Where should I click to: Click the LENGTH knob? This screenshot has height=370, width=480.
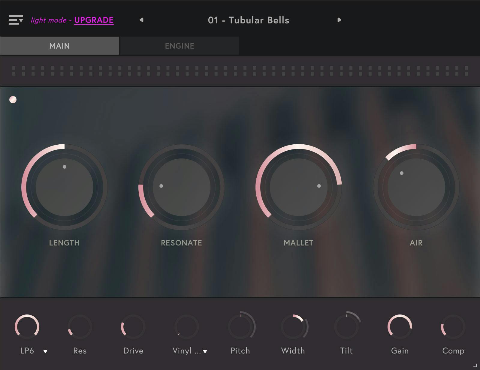[64, 187]
